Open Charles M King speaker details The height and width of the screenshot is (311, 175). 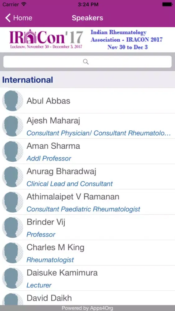[87, 253]
